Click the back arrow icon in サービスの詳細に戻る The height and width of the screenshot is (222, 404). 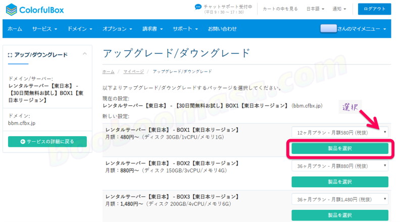click(23, 141)
